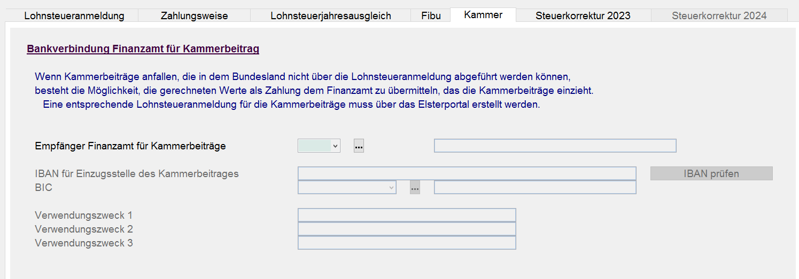Click the Bankverbindung Finanzamt für Kammerbeitrag heading
799x279 pixels.
click(143, 49)
